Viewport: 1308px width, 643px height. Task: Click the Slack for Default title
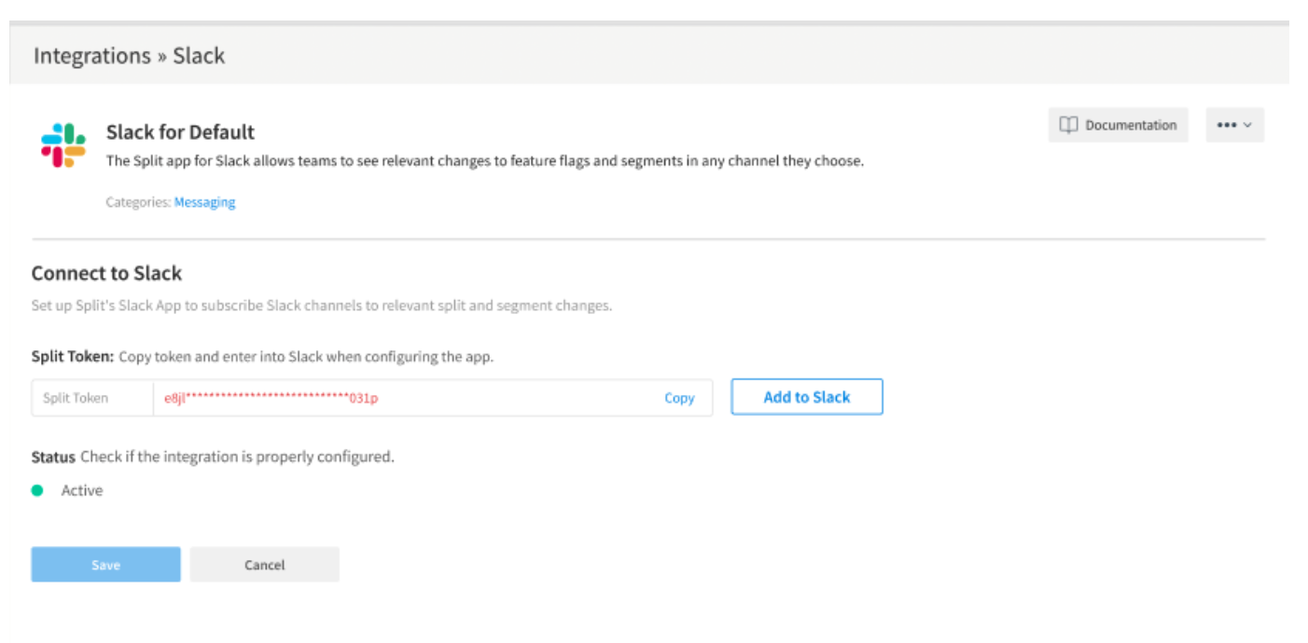(180, 132)
